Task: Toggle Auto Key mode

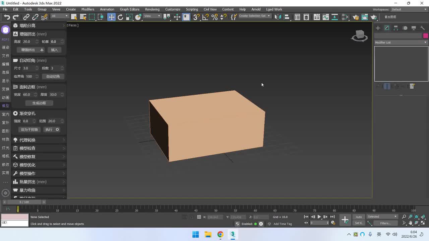Action: tap(359, 217)
